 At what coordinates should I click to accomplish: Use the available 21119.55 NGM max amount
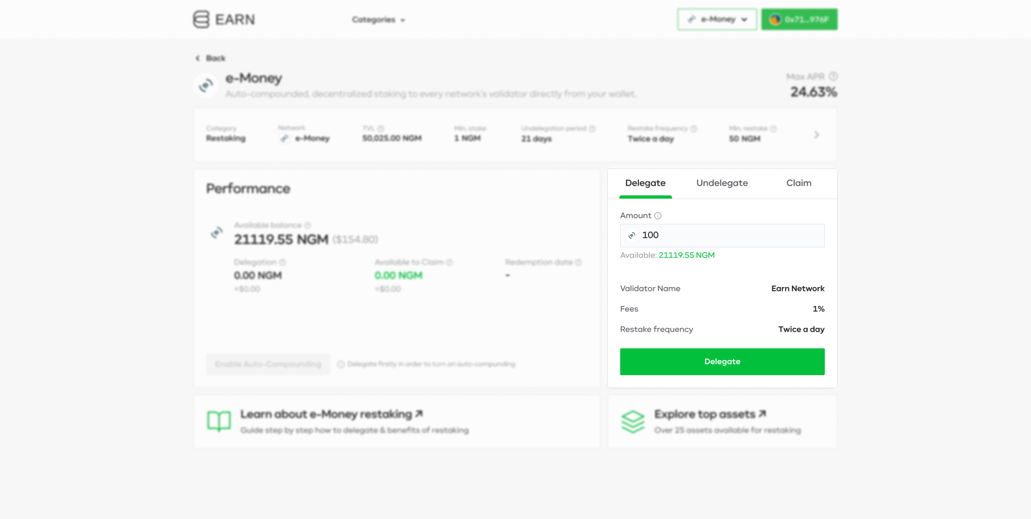click(x=686, y=255)
